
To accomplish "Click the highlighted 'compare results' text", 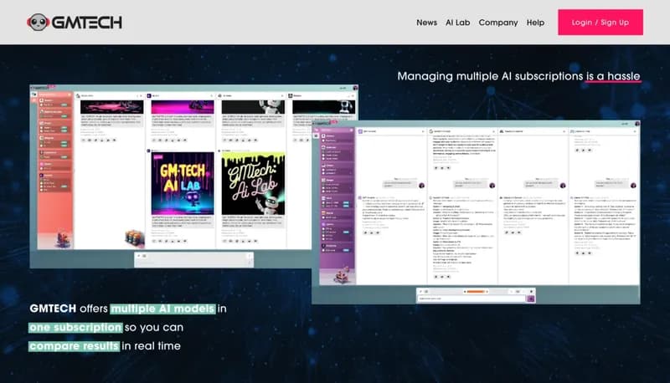I will (x=74, y=346).
